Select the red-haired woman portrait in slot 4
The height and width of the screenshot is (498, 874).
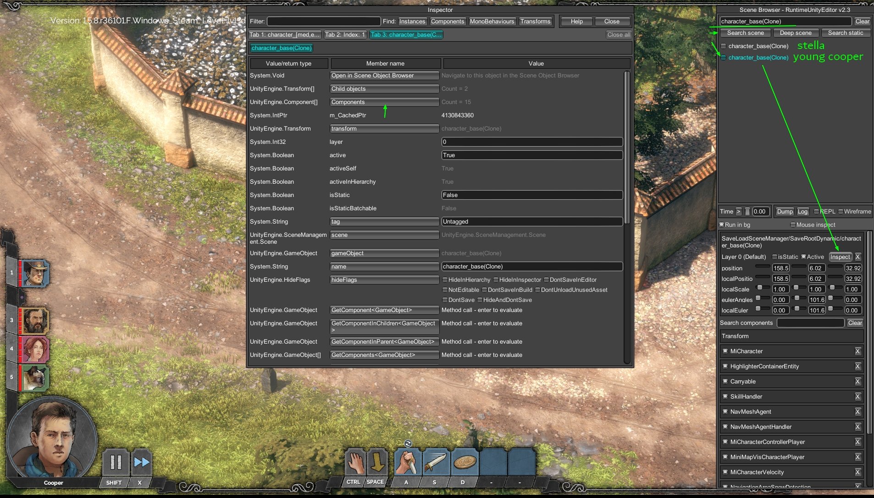coord(35,349)
